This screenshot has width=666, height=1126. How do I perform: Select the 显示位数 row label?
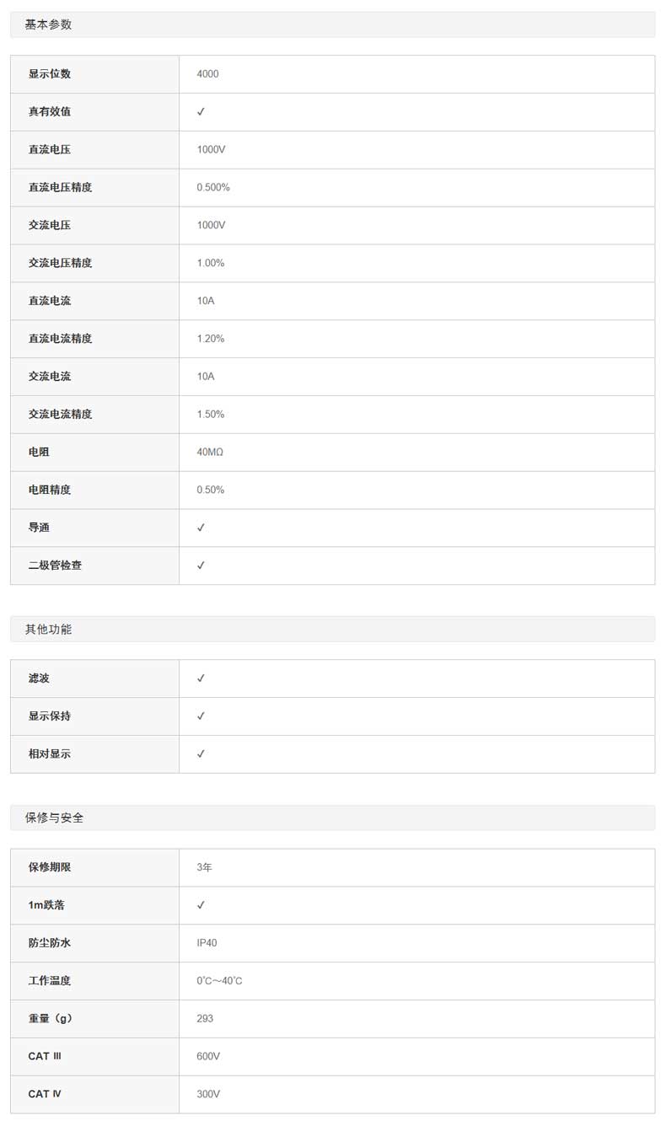(x=50, y=74)
